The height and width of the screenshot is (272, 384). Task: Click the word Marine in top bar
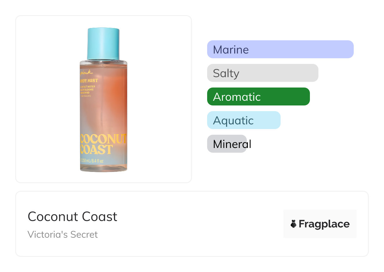pyautogui.click(x=231, y=49)
